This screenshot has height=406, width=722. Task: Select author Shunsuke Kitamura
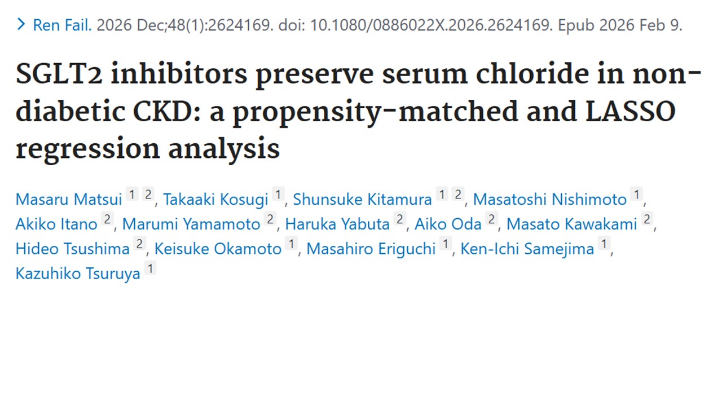[362, 199]
